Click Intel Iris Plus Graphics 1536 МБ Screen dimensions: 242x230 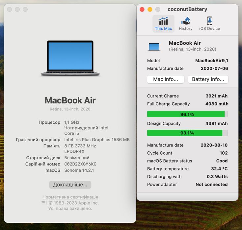coord(97,140)
